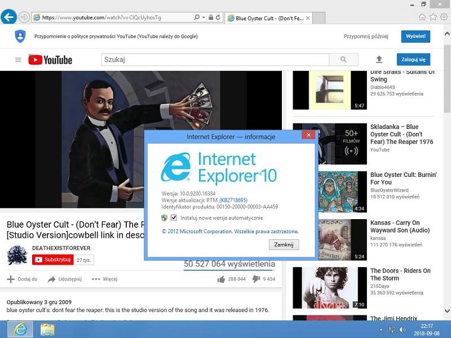This screenshot has height=338, width=451.
Task: Click the page scrollbar up arrow
Action: [447, 34]
